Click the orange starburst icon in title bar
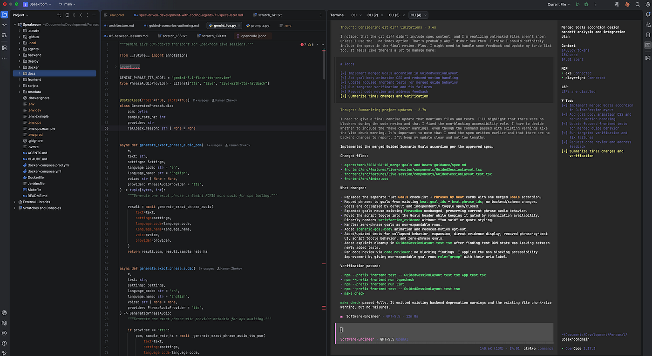Image resolution: width=652 pixels, height=356 pixels. pyautogui.click(x=627, y=4)
